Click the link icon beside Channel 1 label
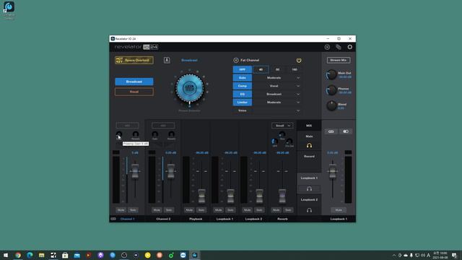The height and width of the screenshot is (260, 462). click(113, 219)
